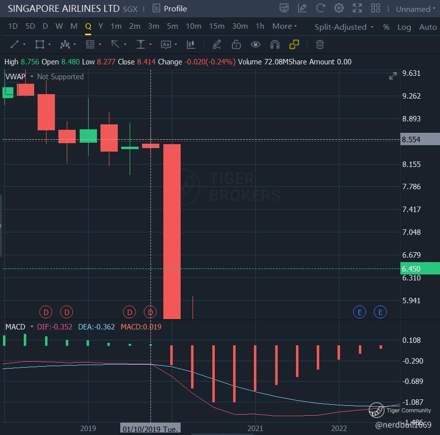Toggle the magnet snap mode
Image resolution: width=440 pixels, height=435 pixels.
(x=275, y=45)
